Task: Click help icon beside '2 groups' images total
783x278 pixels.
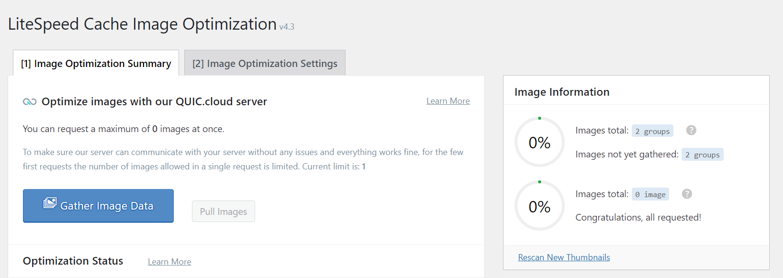Action: pyautogui.click(x=691, y=130)
